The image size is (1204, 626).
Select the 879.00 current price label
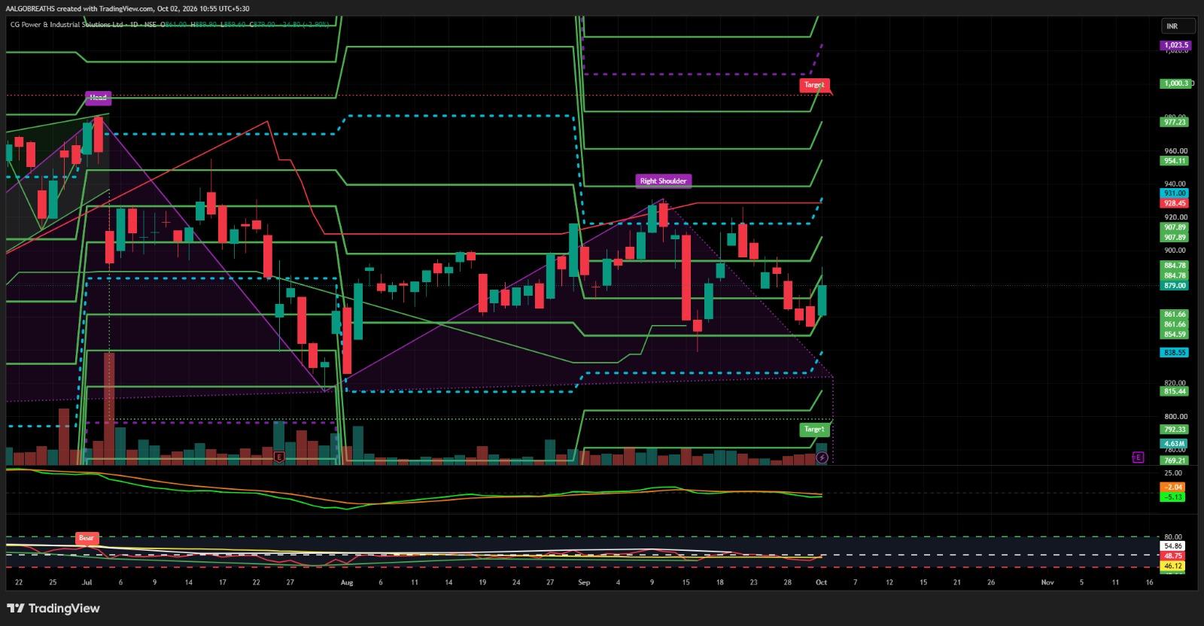1175,286
